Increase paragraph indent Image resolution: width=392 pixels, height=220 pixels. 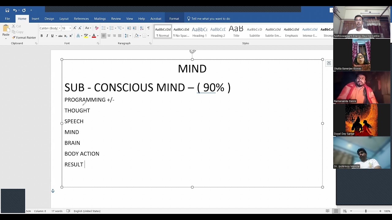click(x=134, y=28)
